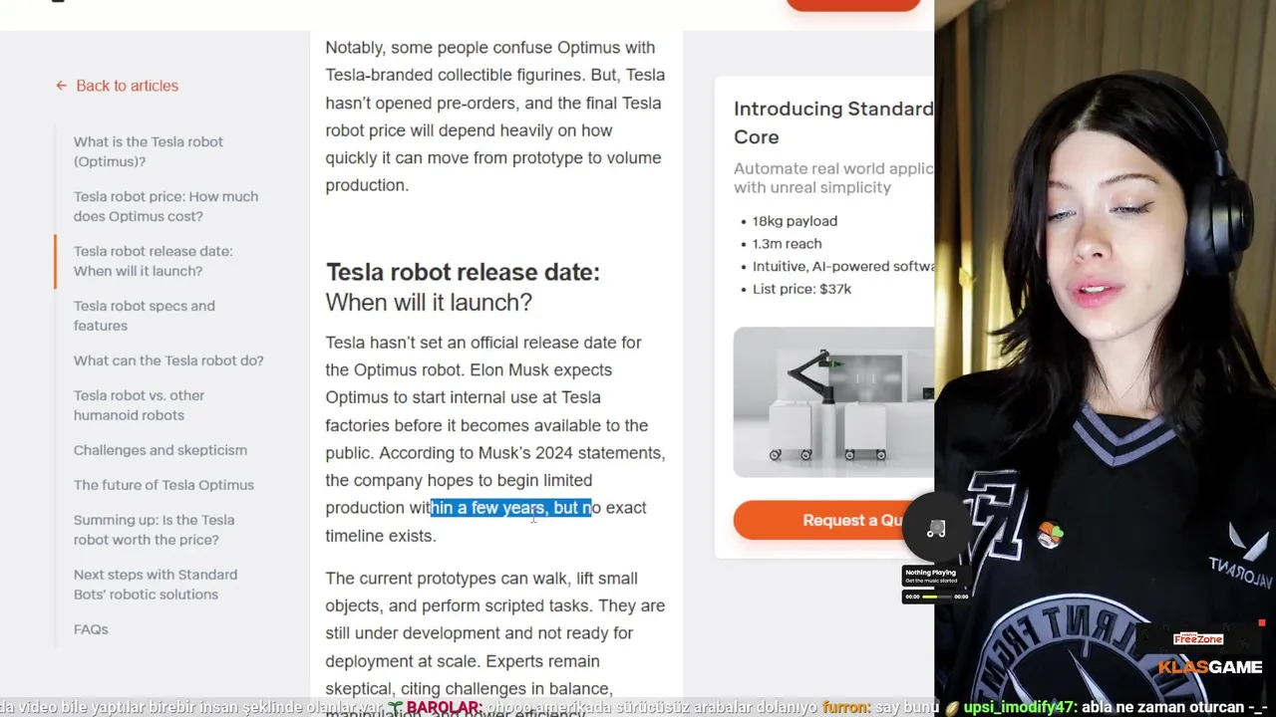This screenshot has height=717, width=1276.
Task: Click the FreeZone sponsor logo
Action: (x=1197, y=638)
